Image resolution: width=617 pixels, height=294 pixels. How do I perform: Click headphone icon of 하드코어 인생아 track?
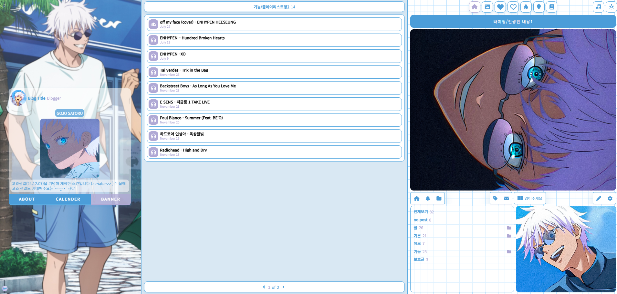click(153, 136)
